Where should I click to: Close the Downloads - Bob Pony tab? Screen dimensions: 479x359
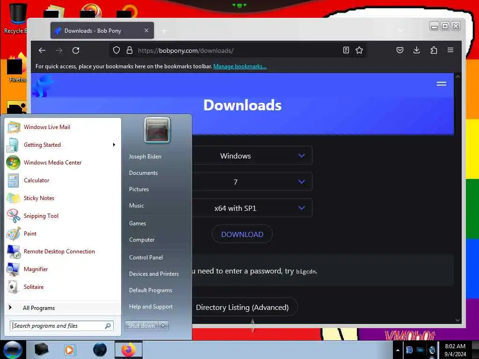[x=146, y=30]
